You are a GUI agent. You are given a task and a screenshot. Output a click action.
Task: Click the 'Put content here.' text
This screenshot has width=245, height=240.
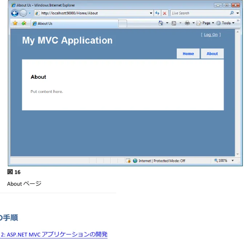(47, 91)
